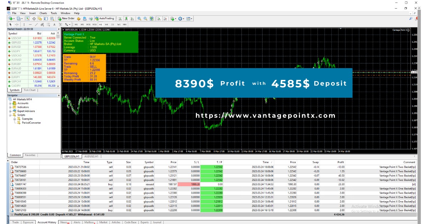Open the Strategy Tester panel icon
Screen dimensions: 428x224
(52, 18)
